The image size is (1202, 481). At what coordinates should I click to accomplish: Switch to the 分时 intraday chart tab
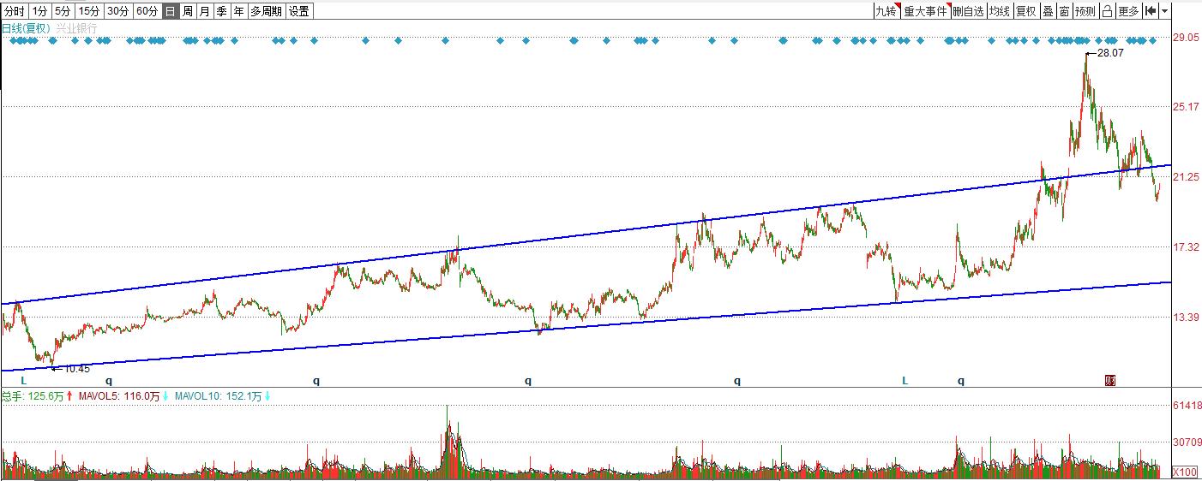pos(15,11)
